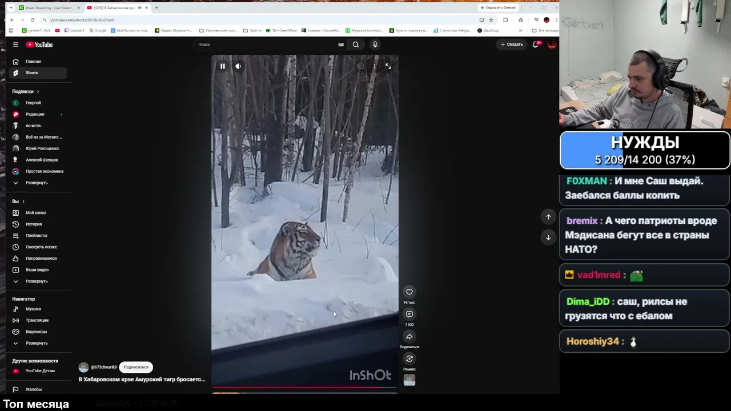Screen dimensions: 731x411
Task: Enter fullscreen for the Short
Action: pyautogui.click(x=388, y=66)
